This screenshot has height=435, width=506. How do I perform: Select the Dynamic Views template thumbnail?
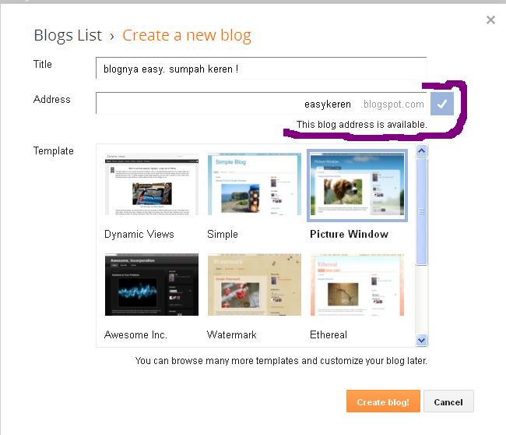(152, 184)
